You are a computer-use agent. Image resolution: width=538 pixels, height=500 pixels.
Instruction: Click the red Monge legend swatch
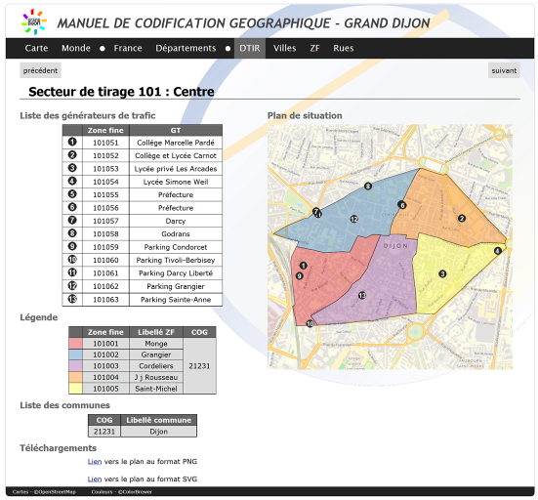[x=75, y=344]
